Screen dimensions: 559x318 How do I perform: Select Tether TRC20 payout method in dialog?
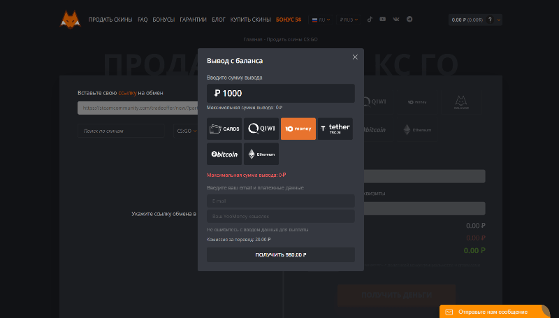335,129
